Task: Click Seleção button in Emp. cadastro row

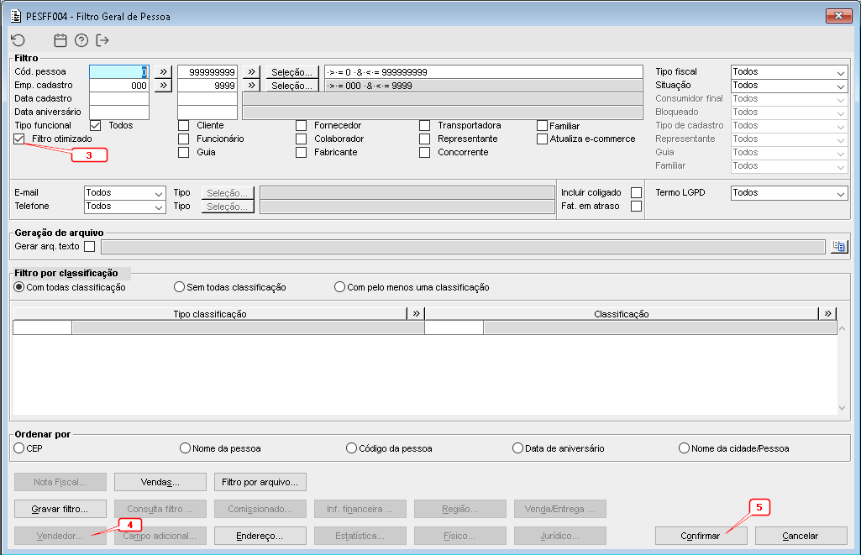Action: (x=291, y=86)
